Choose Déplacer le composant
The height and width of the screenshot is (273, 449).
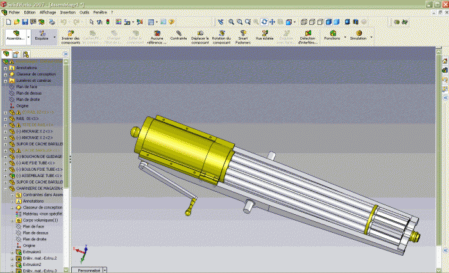click(200, 37)
